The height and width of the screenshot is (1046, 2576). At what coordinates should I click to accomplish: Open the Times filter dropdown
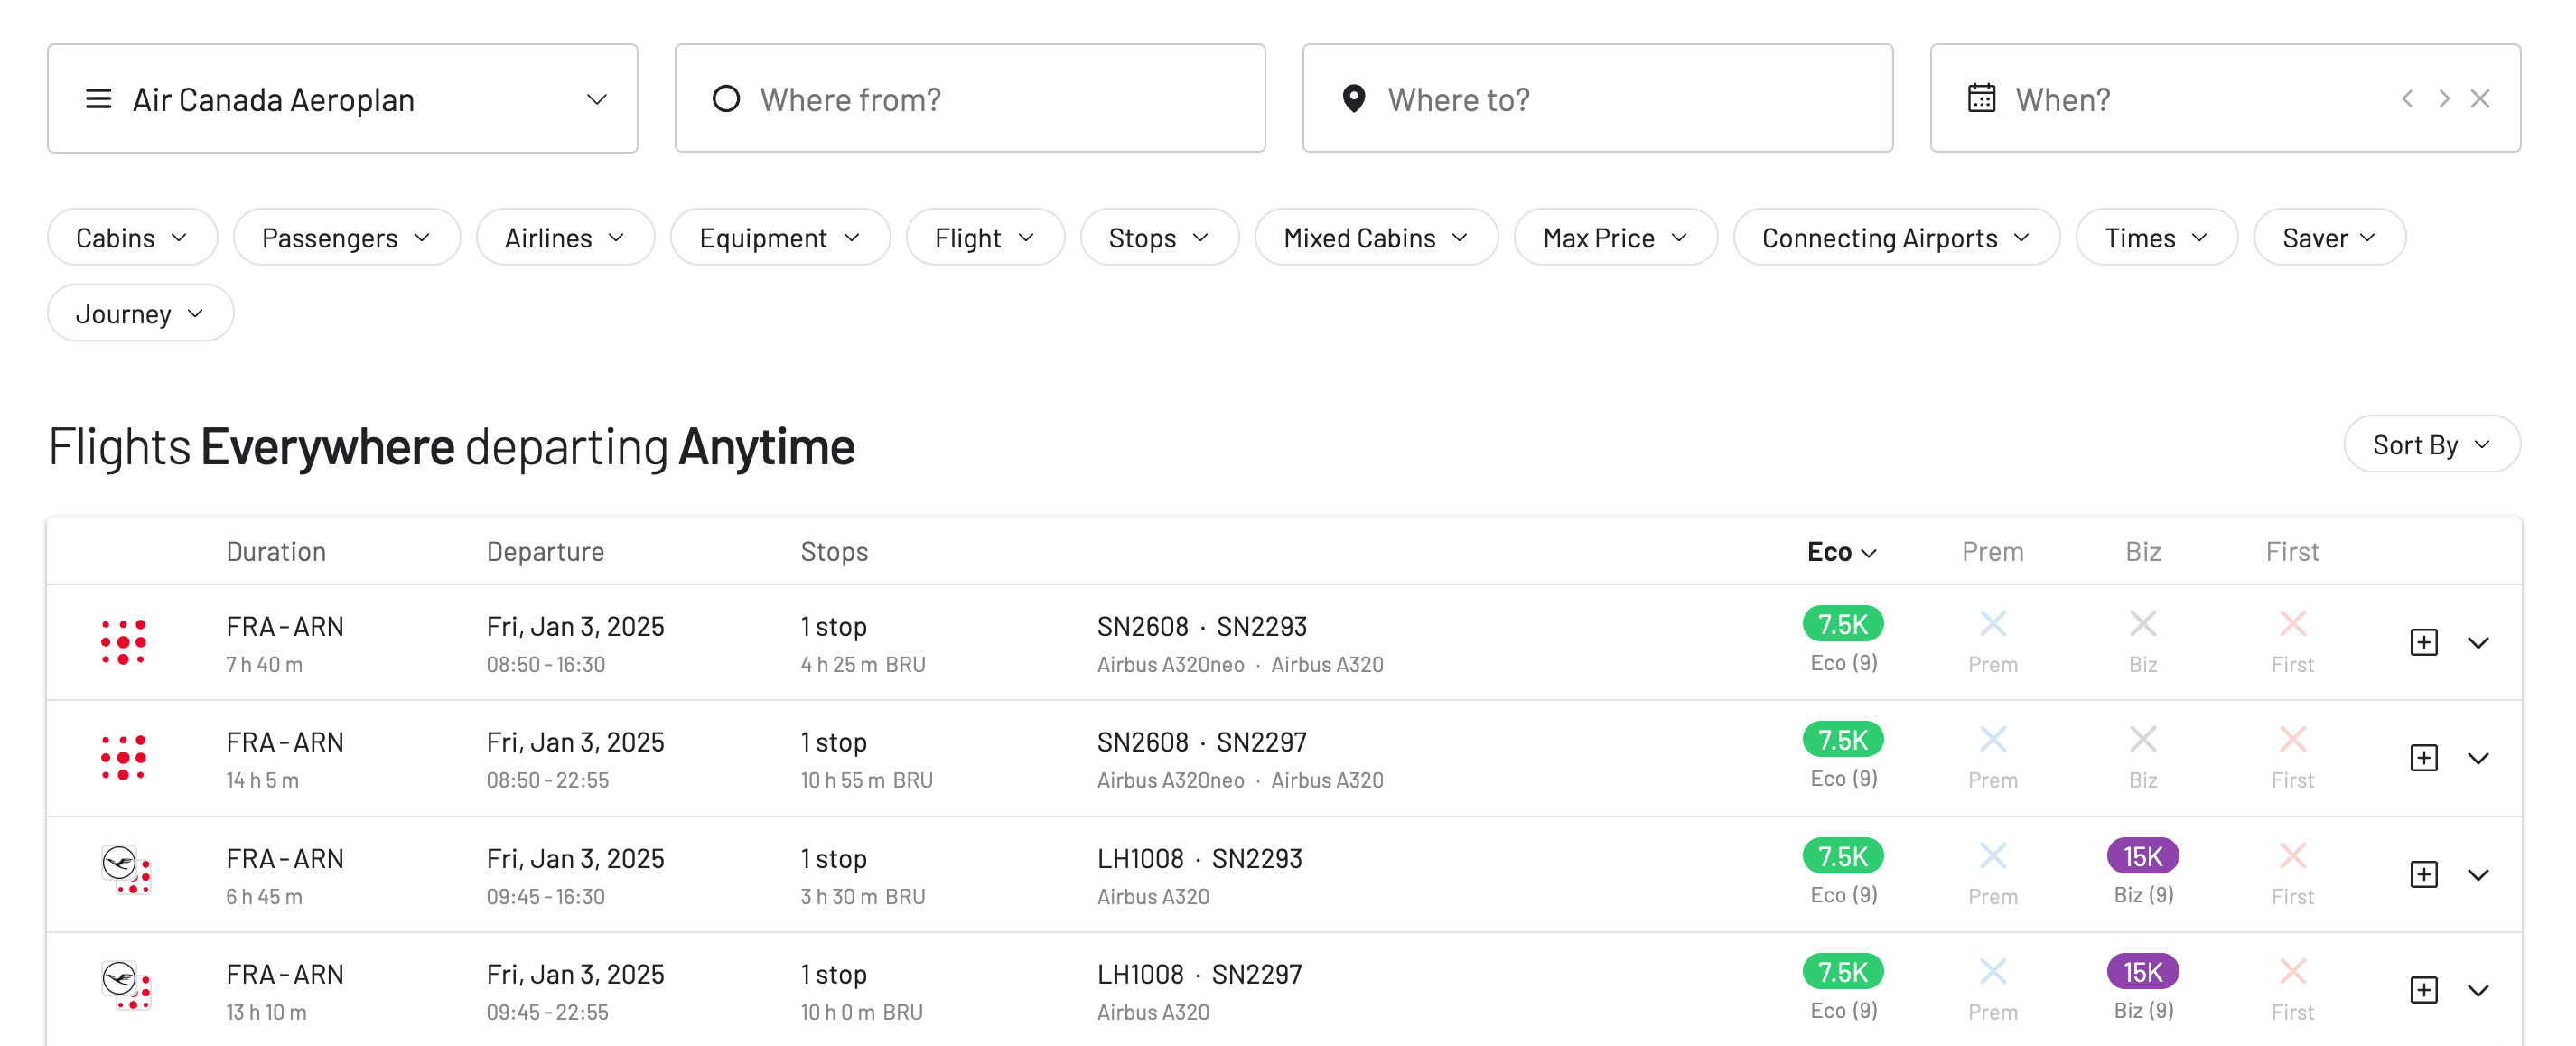tap(2156, 237)
